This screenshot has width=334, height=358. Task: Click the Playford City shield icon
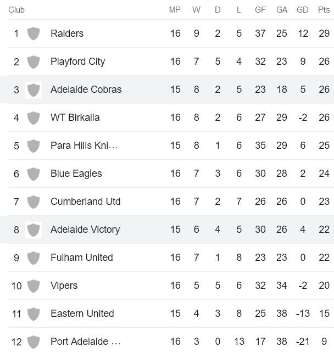click(x=34, y=61)
